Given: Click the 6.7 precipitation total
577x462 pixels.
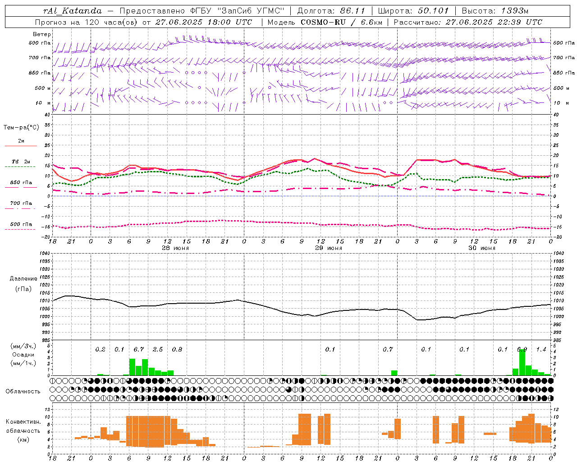Looking at the screenshot, I should [139, 349].
